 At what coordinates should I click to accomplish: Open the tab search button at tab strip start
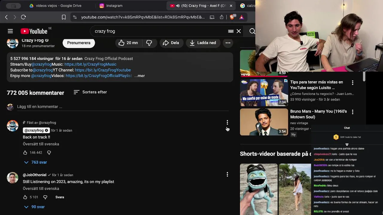(13, 6)
